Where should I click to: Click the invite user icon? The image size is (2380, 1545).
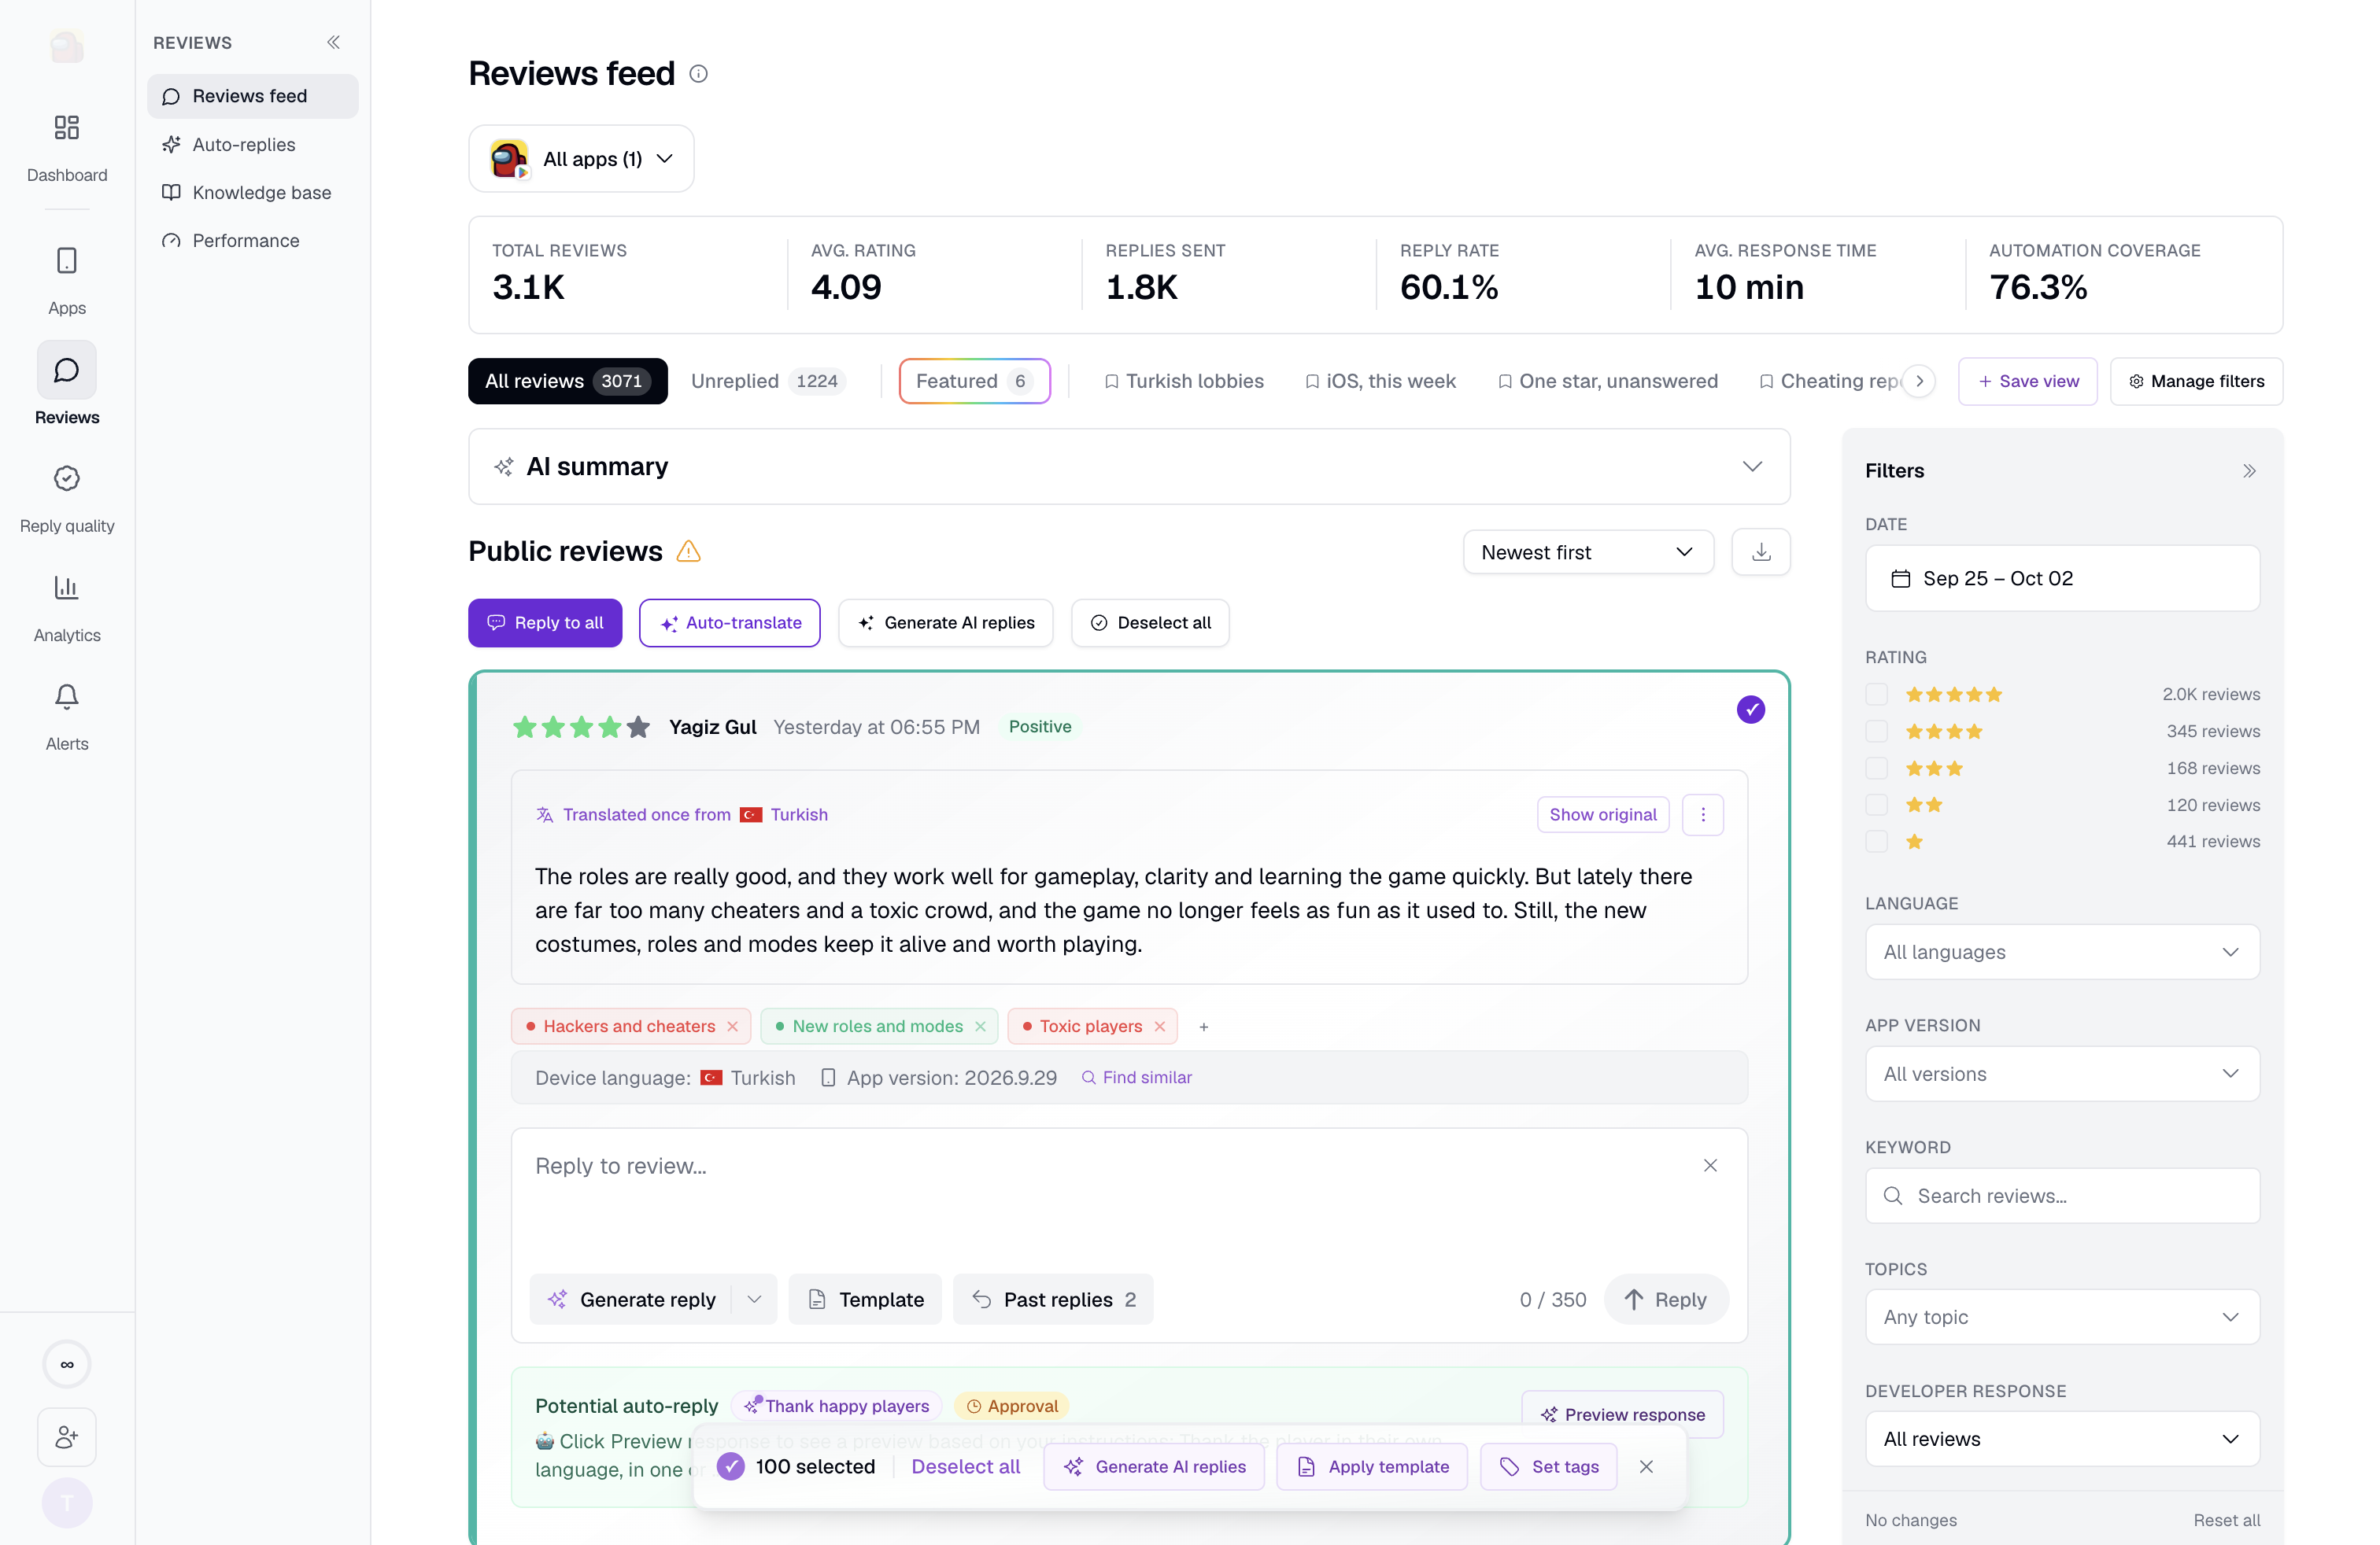tap(67, 1437)
